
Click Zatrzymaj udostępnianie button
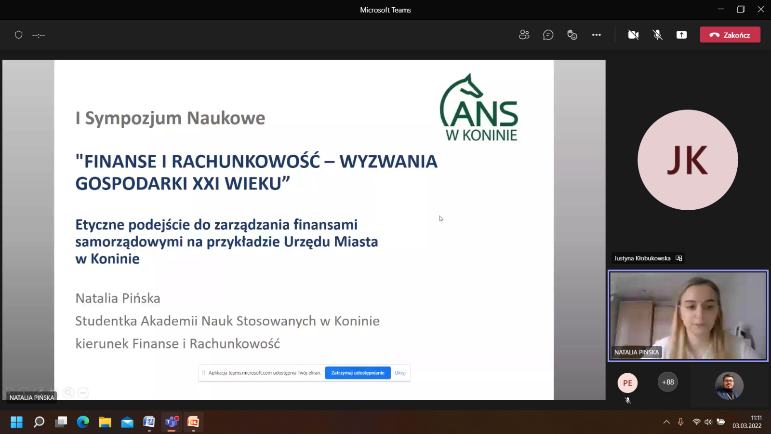click(x=358, y=373)
